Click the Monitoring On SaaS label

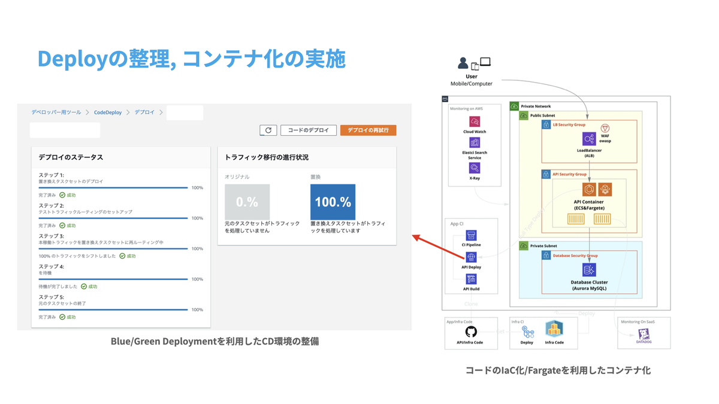pyautogui.click(x=638, y=322)
